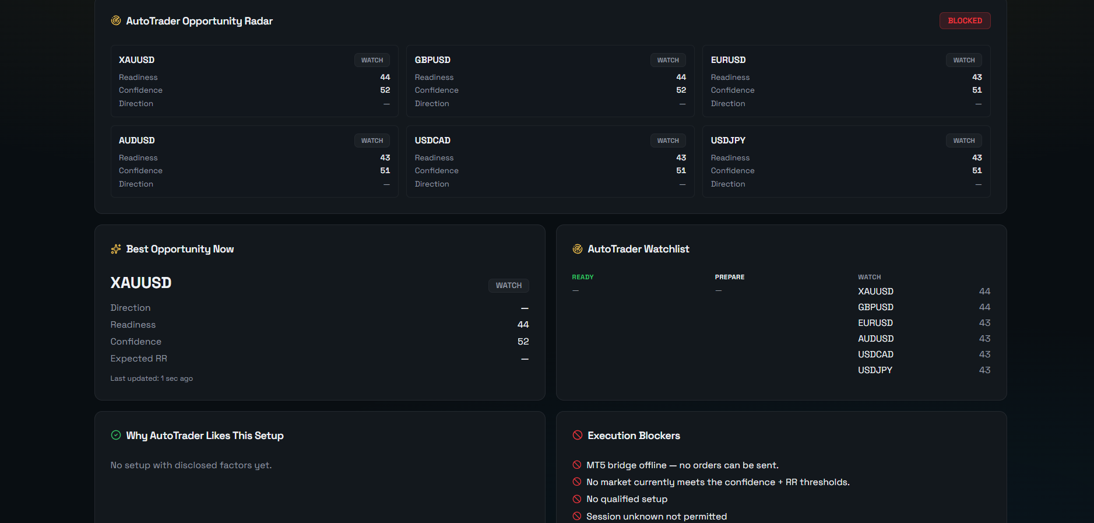The image size is (1094, 523).
Task: Click AUDUSD row in the AutoTrader Watchlist
Action: [x=924, y=339]
